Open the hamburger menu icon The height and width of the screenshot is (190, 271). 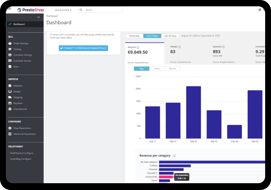tap(9, 9)
